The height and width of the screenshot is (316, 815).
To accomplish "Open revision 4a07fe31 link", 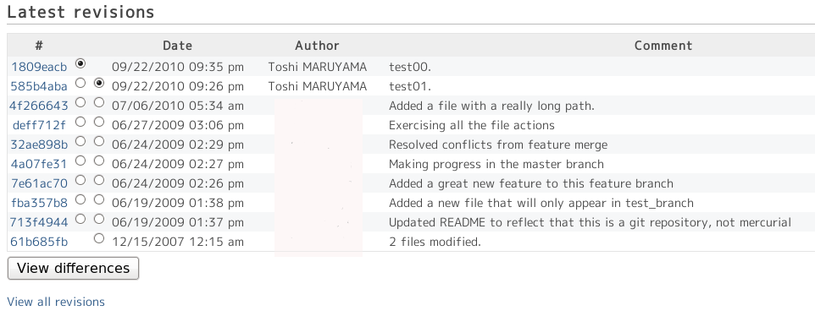I will click(x=39, y=164).
